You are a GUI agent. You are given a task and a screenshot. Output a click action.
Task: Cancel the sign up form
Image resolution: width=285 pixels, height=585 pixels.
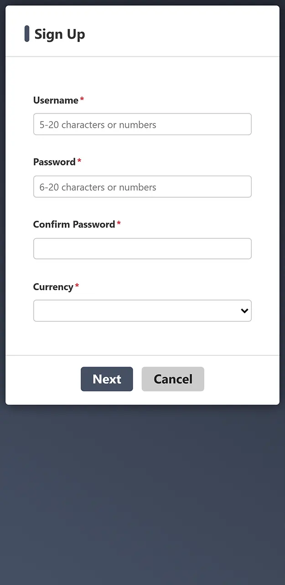(x=173, y=379)
